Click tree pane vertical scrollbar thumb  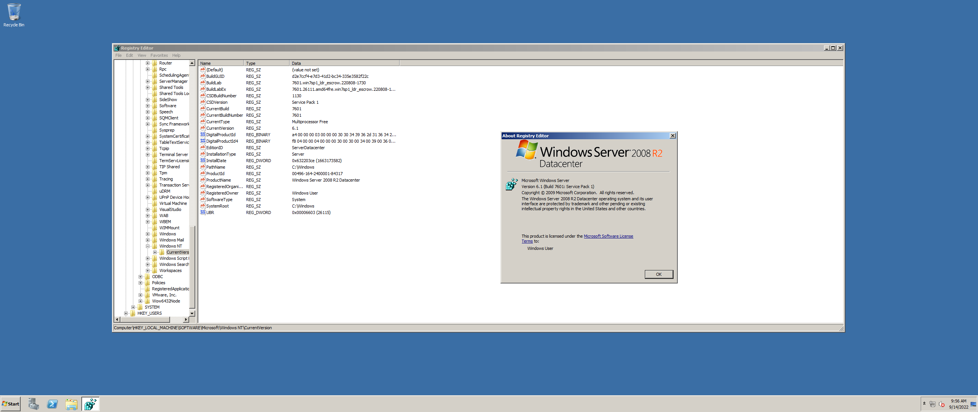192,267
